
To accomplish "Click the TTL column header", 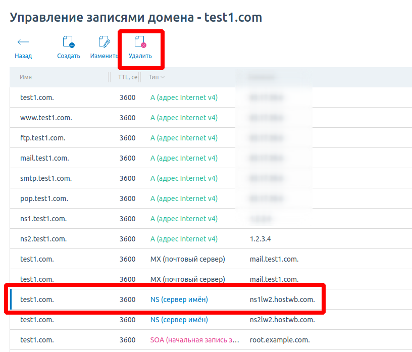I will 127,77.
